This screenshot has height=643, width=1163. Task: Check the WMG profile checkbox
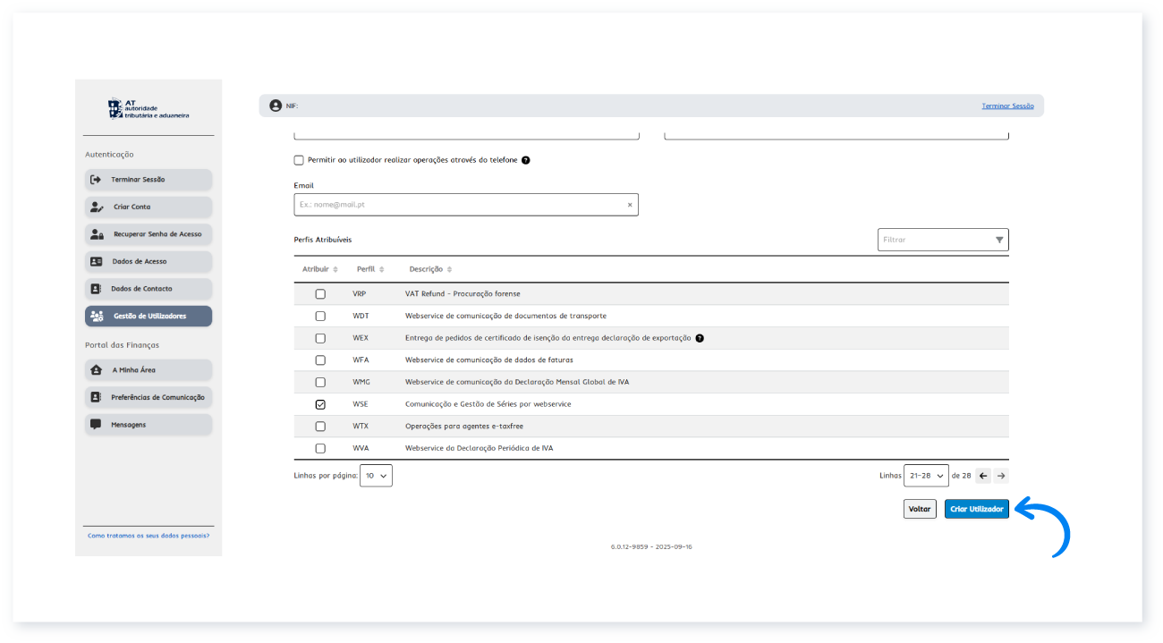tap(320, 382)
